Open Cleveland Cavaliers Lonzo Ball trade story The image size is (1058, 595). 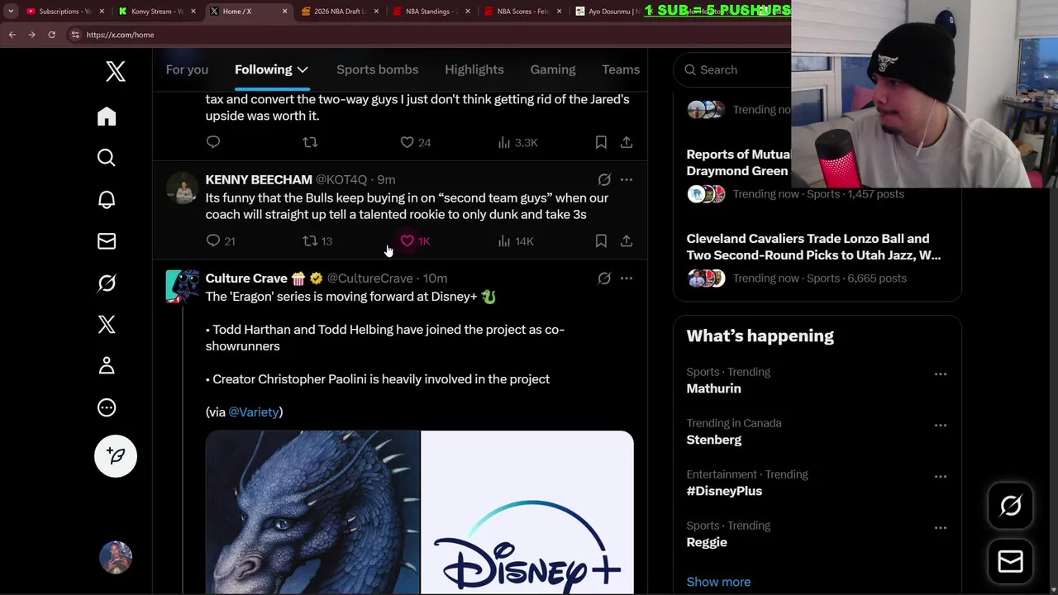tap(813, 246)
